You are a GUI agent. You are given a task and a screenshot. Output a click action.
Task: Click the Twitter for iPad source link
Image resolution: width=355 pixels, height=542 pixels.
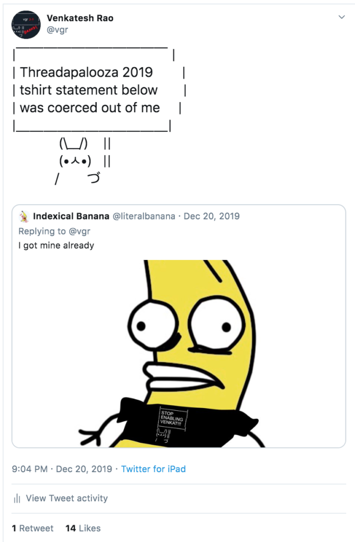click(x=153, y=469)
